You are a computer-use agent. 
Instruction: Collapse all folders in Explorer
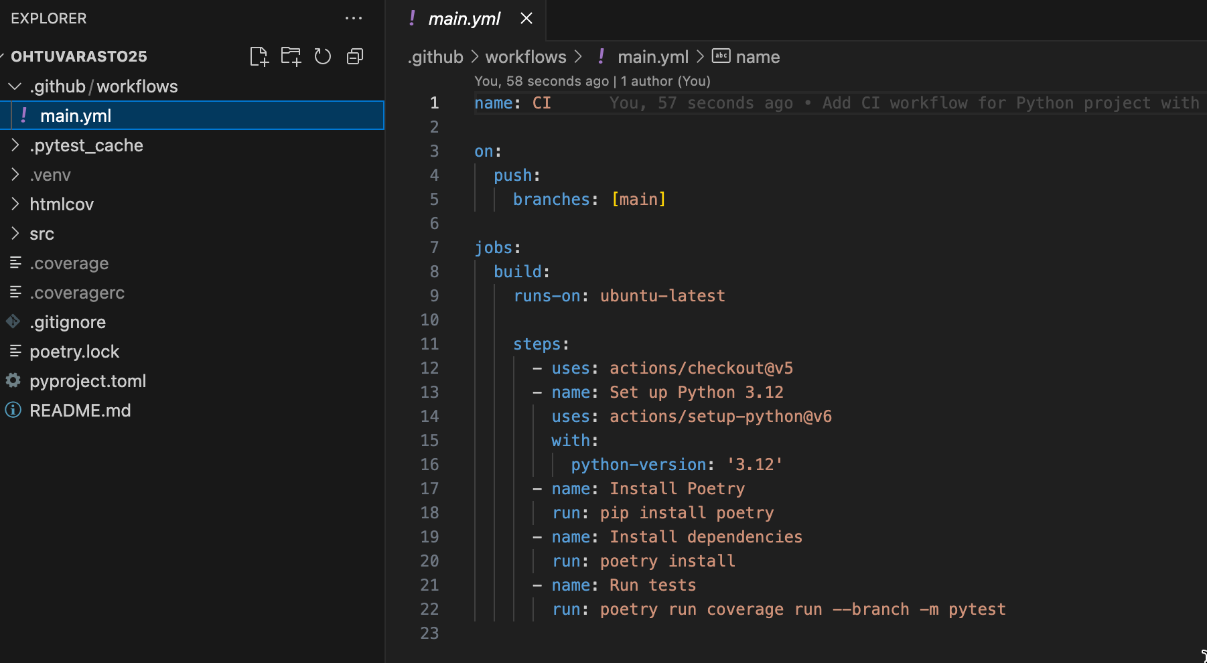[x=355, y=56]
